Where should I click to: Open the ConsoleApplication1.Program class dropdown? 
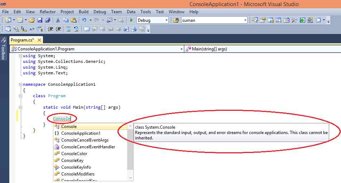[x=97, y=49]
